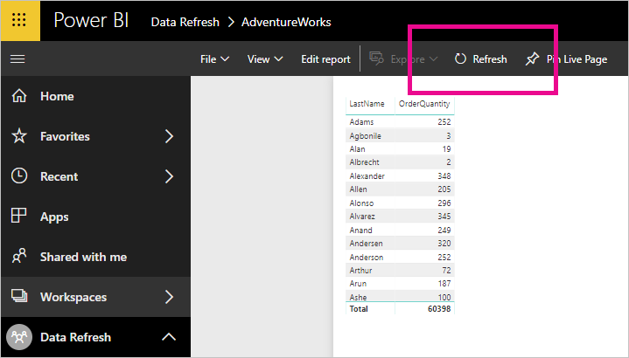Click the Data Refresh workspace avatar
Viewport: 629px width, 358px height.
point(19,337)
